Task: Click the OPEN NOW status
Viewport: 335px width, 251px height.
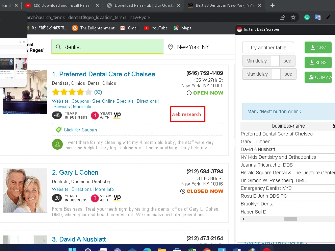Action: tap(205, 93)
